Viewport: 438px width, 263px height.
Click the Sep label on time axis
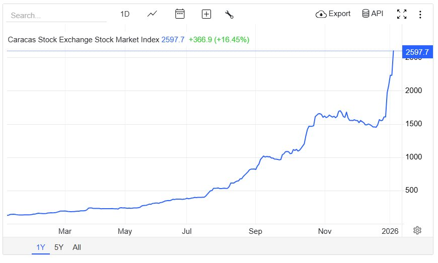click(255, 231)
